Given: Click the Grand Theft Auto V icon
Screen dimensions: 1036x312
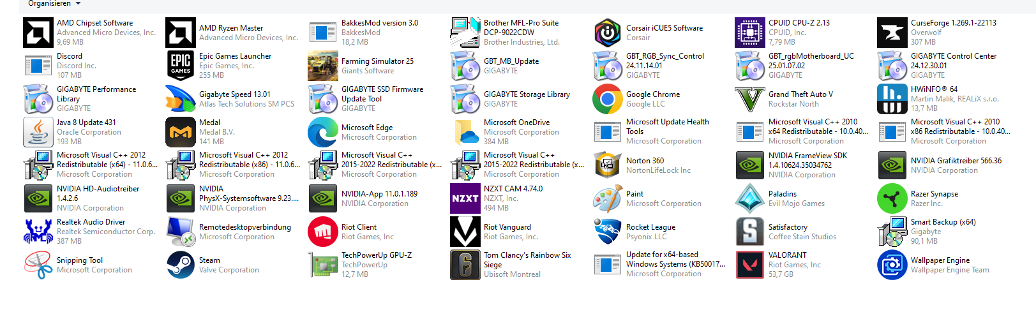Looking at the screenshot, I should pos(750,99).
